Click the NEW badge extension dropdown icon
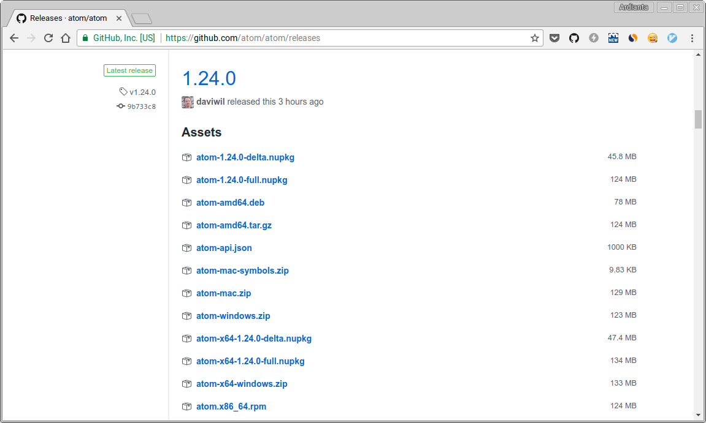The width and height of the screenshot is (706, 423). (613, 38)
